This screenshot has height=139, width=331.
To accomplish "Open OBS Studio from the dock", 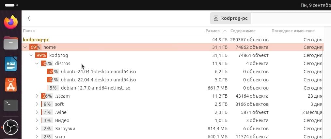I will 11,127.
